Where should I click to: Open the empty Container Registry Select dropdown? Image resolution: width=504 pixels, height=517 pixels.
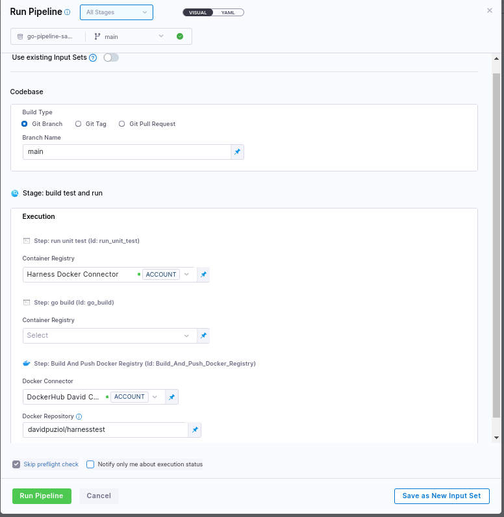tap(108, 336)
